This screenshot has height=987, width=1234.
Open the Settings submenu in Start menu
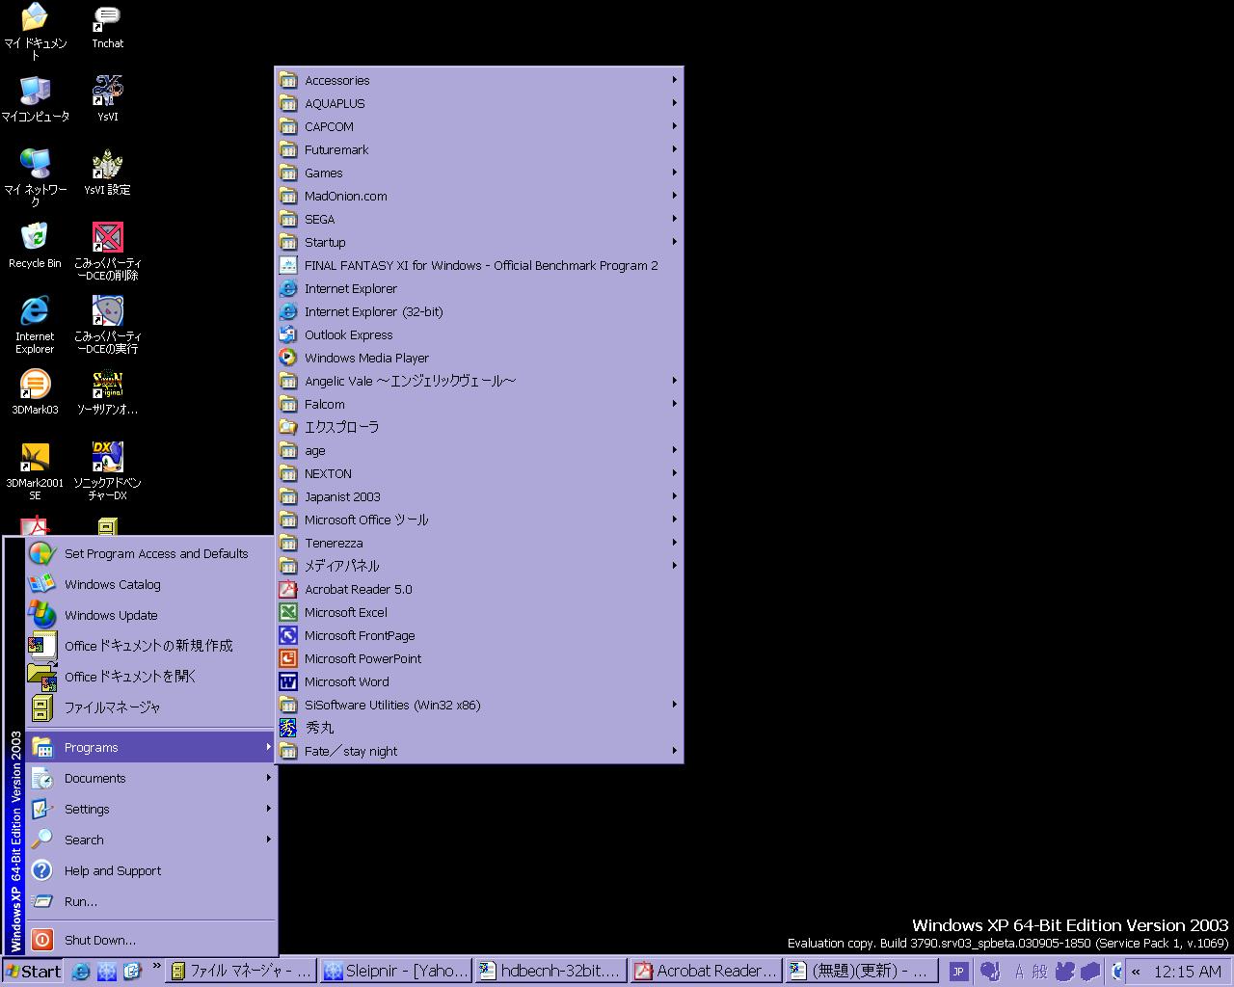click(x=151, y=809)
